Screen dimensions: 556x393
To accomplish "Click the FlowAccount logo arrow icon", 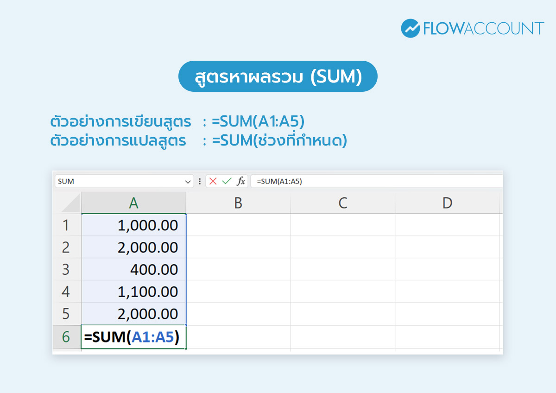I will (411, 28).
